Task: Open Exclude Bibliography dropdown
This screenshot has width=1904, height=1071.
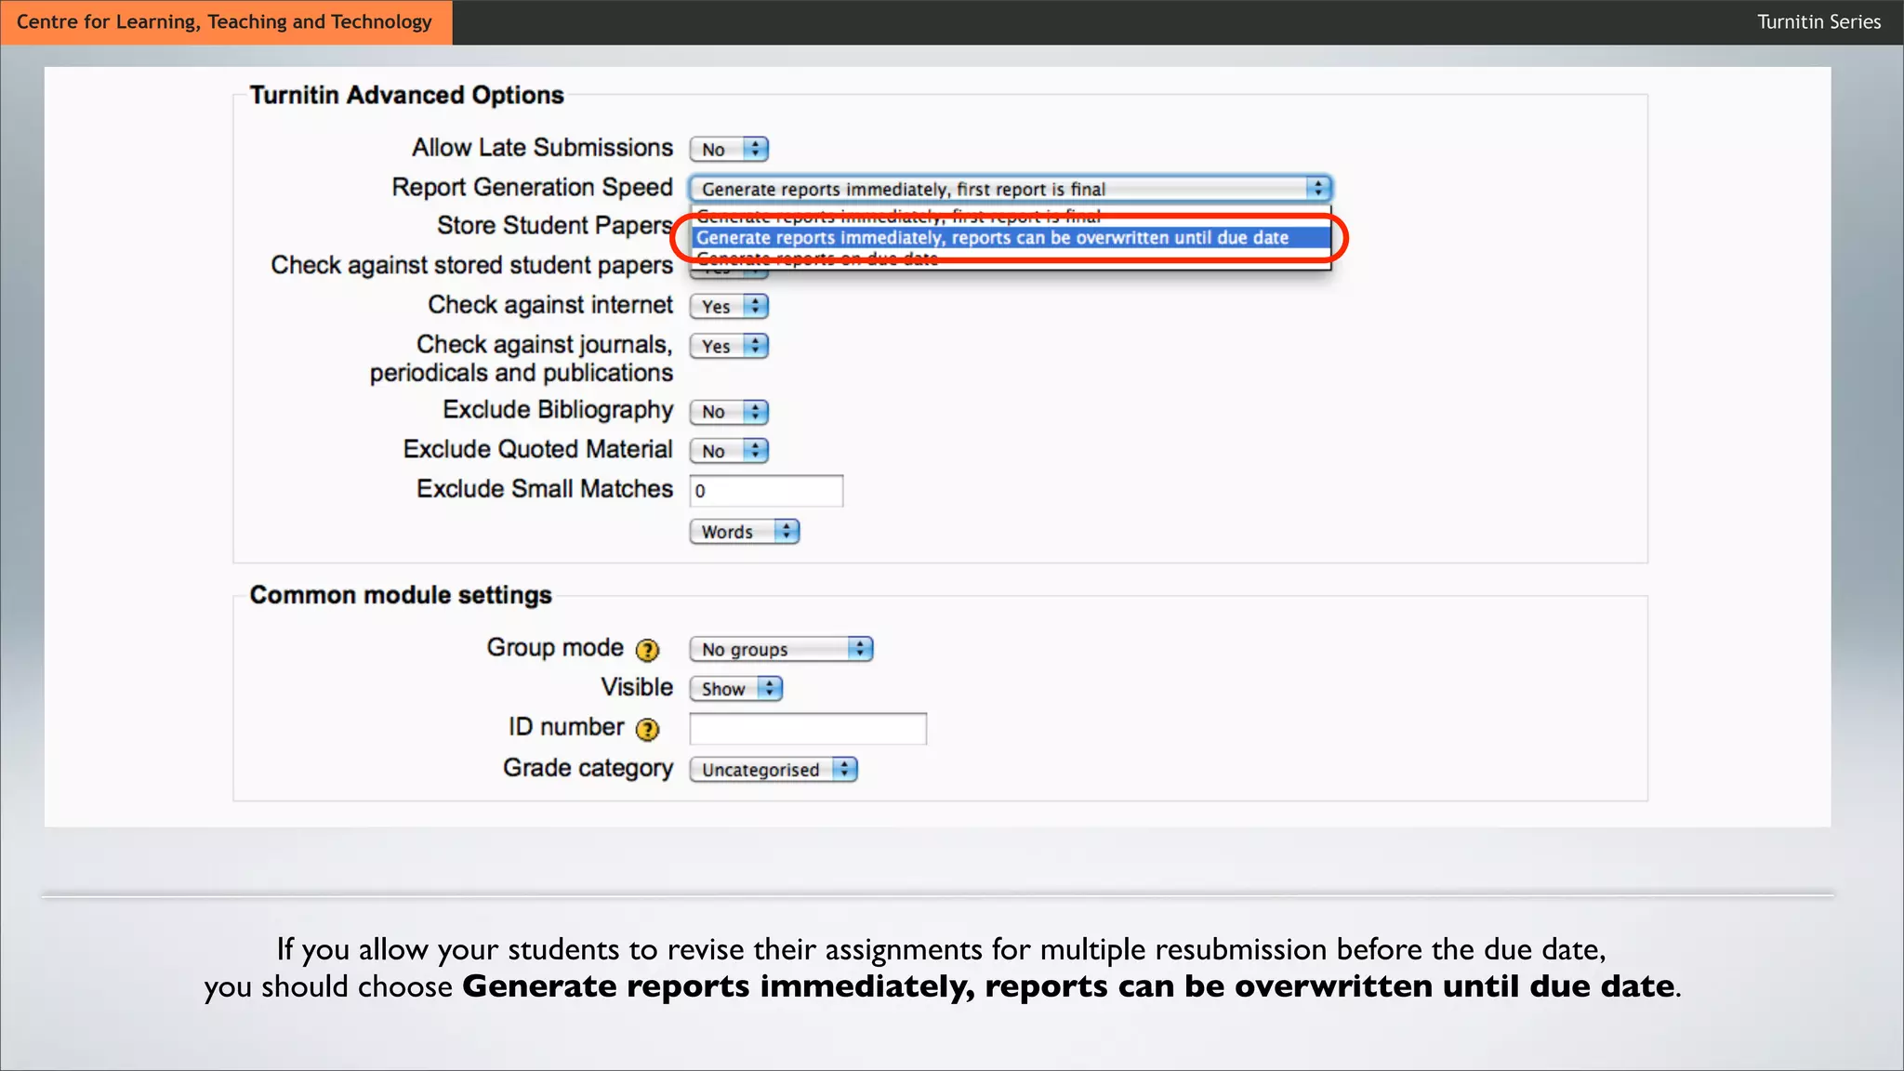Action: [729, 412]
